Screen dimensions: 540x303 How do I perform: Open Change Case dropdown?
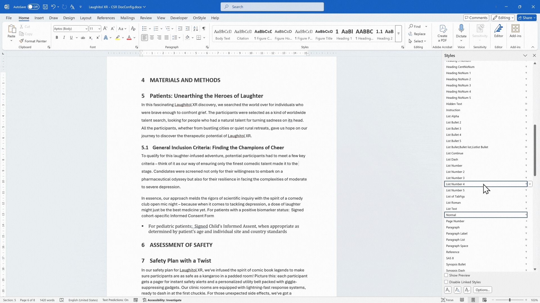tap(122, 29)
